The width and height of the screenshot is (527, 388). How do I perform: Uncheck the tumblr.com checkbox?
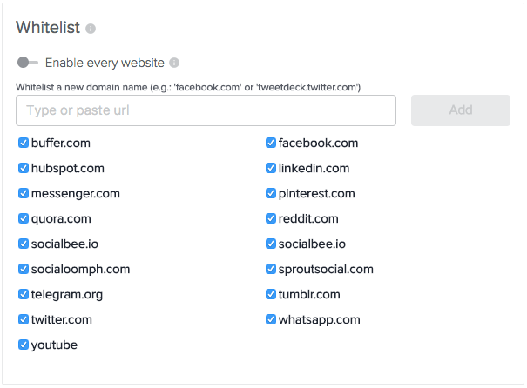coord(271,294)
